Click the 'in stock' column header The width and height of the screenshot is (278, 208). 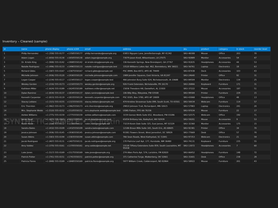[244, 49]
